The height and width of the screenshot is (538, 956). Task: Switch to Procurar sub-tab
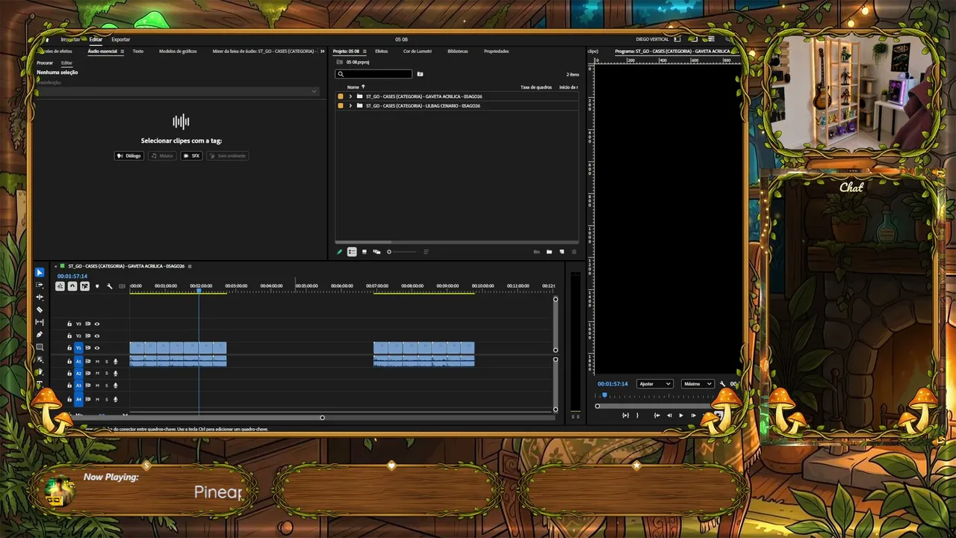[45, 63]
